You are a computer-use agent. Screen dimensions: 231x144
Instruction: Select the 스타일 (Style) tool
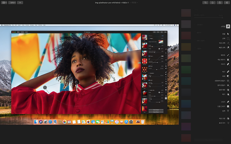point(228,26)
